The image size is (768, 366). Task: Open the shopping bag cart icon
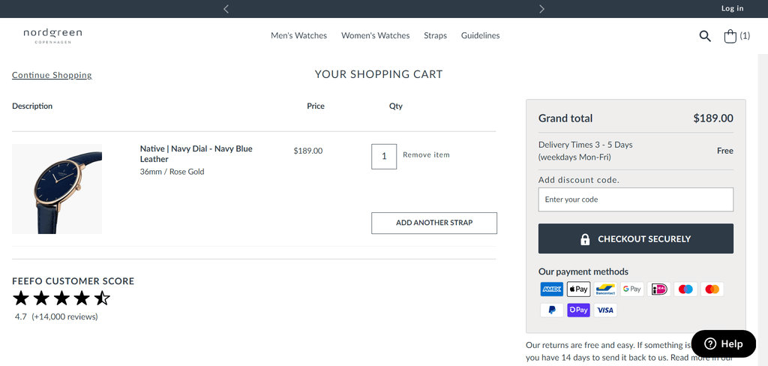(730, 36)
